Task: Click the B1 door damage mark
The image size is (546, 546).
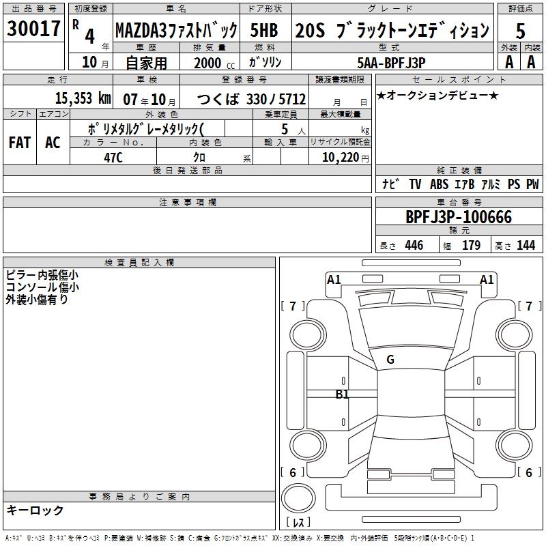Action: tap(342, 394)
